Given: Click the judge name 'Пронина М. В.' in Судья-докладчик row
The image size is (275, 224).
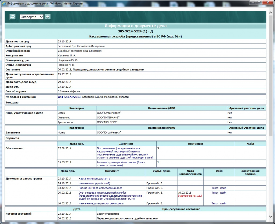Looking at the screenshot, I should (66, 65).
